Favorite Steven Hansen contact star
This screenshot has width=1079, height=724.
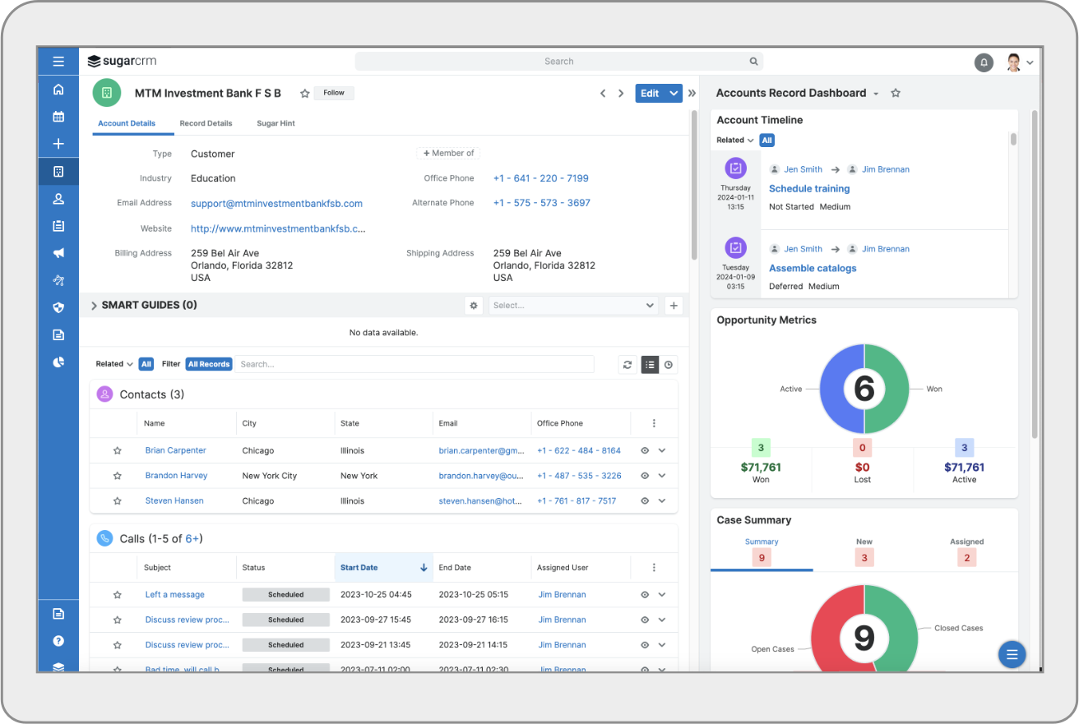(x=118, y=501)
